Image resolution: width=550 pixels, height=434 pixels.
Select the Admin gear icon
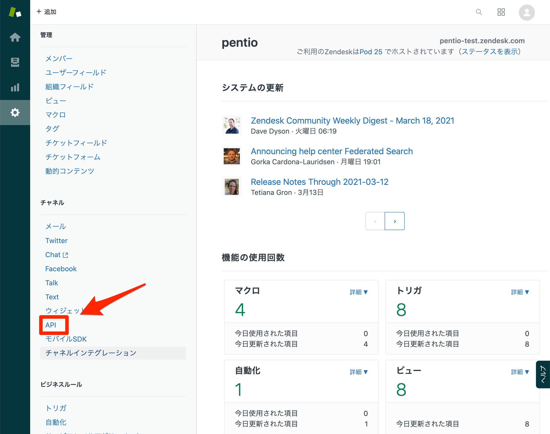[x=15, y=112]
